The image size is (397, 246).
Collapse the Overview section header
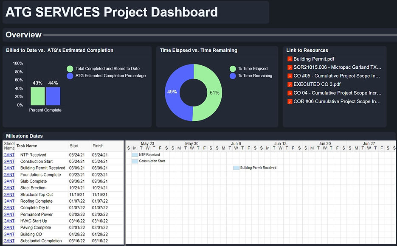pyautogui.click(x=23, y=35)
